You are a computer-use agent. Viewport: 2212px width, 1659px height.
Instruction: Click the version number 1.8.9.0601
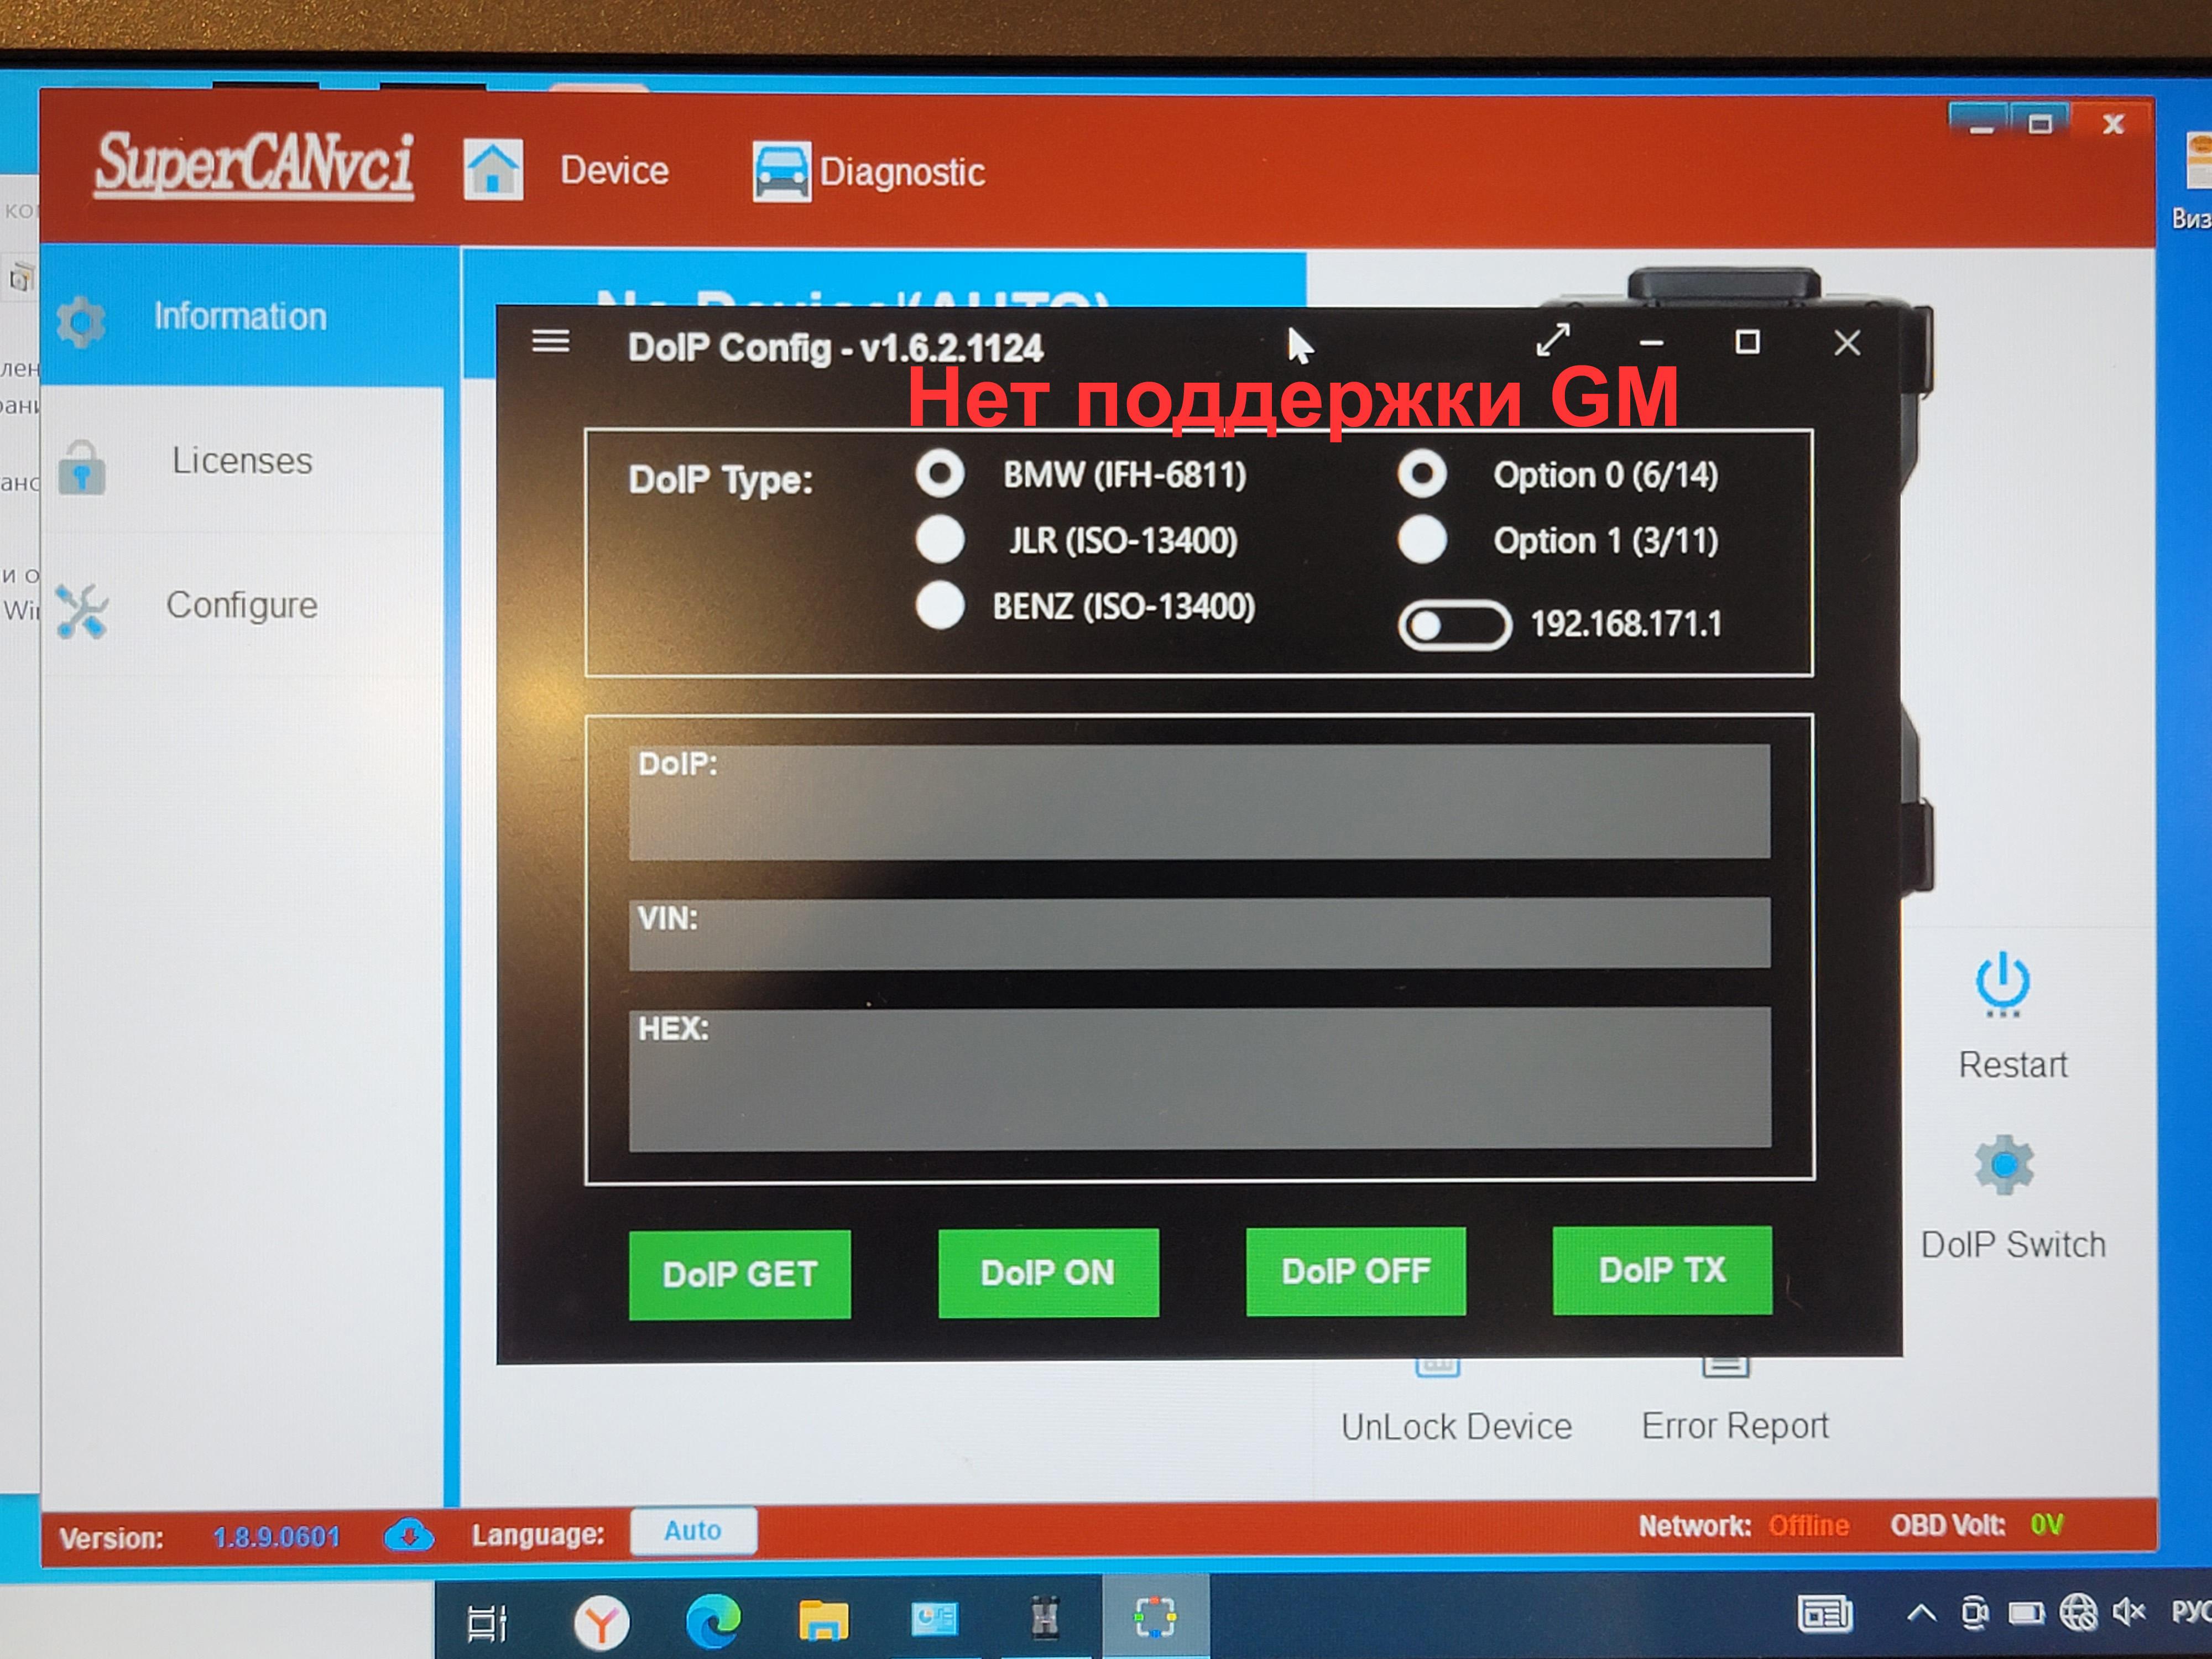click(x=276, y=1536)
